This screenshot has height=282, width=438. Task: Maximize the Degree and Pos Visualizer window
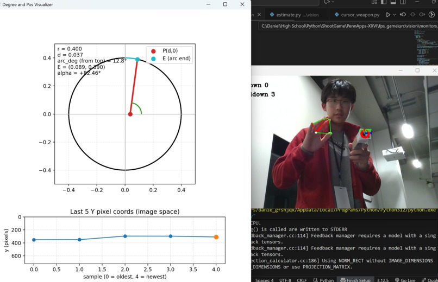pos(225,4)
